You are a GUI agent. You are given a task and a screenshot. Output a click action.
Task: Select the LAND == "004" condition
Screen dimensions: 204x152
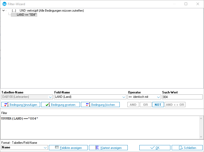coord(26,15)
